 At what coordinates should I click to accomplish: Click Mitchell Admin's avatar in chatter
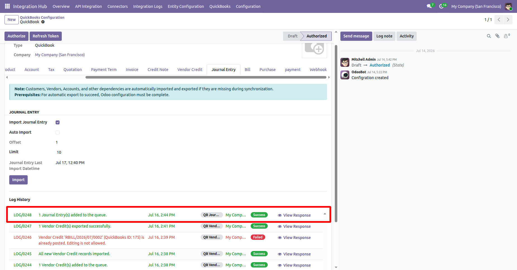click(345, 62)
